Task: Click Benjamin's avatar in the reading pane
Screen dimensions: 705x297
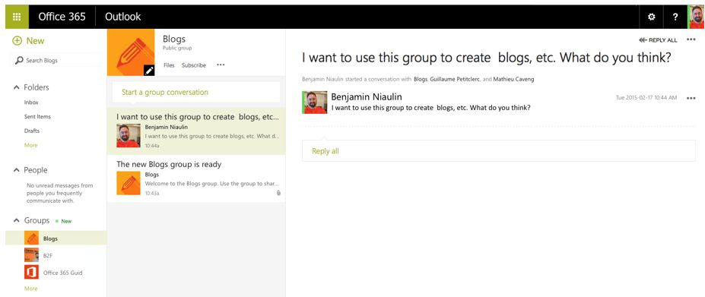Action: 315,102
